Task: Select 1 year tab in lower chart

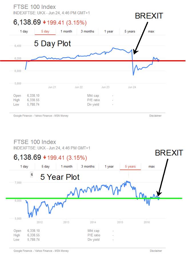Action: click(109, 166)
